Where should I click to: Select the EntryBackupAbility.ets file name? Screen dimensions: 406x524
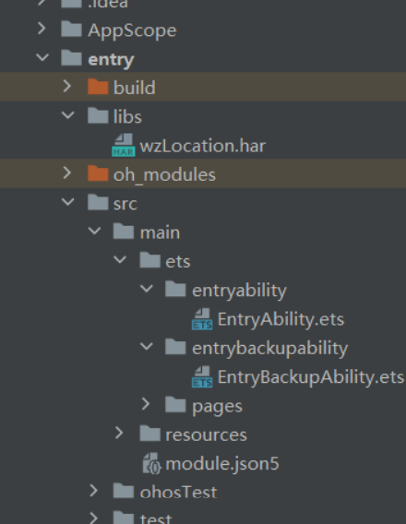(x=311, y=377)
